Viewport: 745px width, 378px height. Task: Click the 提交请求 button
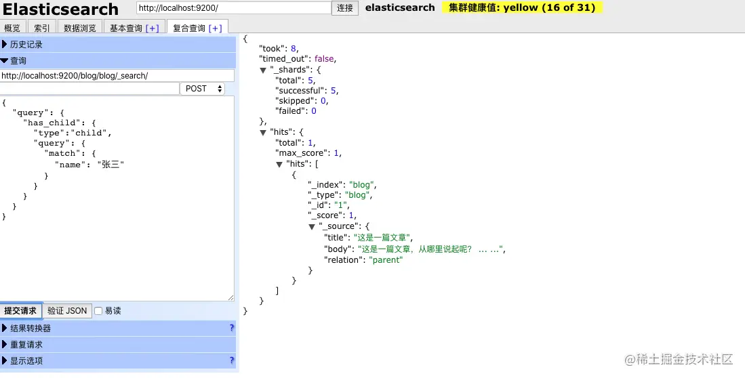(20, 311)
